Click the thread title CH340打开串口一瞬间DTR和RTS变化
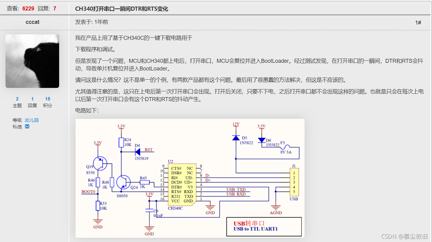This screenshot has height=242, width=432. pos(122,9)
